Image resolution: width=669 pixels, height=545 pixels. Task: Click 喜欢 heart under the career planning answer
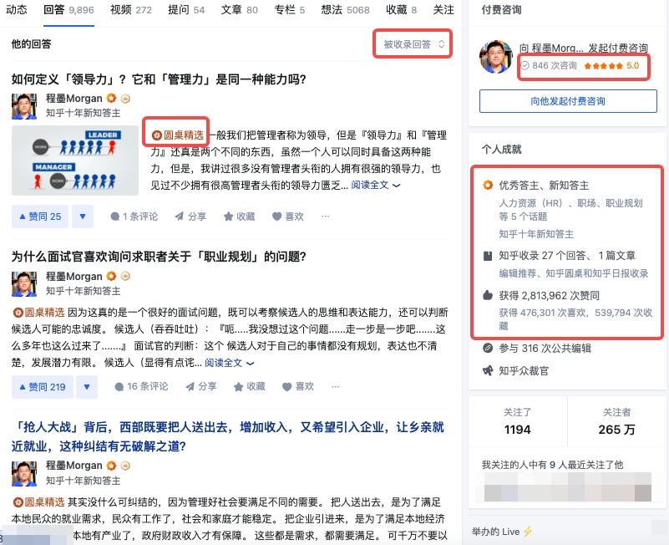pyautogui.click(x=298, y=386)
